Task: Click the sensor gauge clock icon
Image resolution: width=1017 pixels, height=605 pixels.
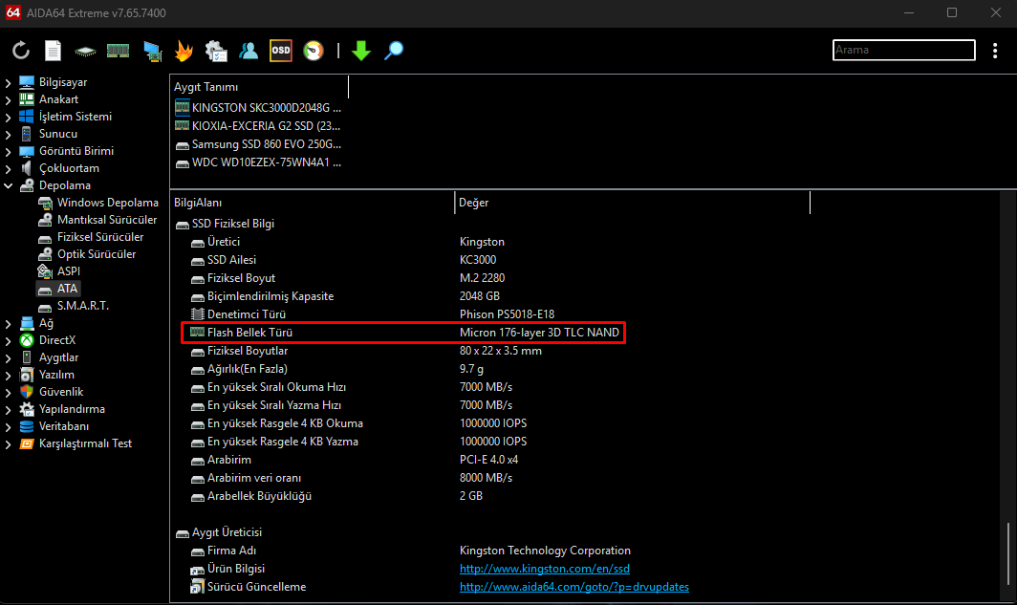Action: [314, 51]
